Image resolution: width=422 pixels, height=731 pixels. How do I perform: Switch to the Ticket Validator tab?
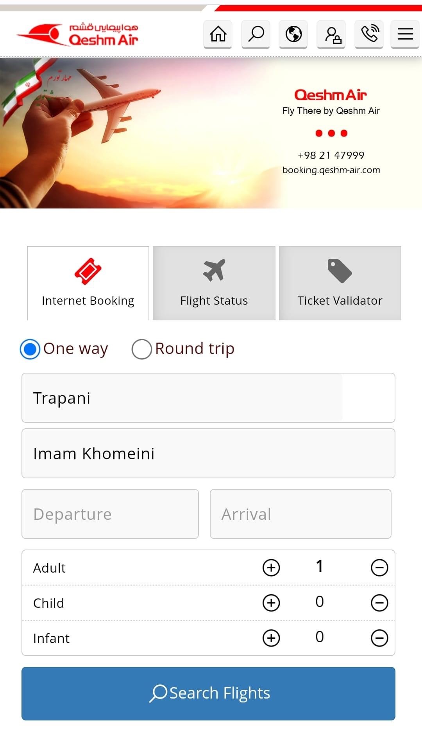[340, 283]
